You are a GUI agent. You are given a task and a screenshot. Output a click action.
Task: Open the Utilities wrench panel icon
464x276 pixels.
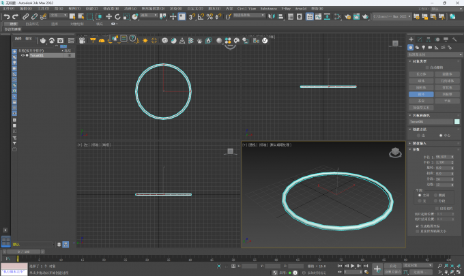tap(454, 40)
